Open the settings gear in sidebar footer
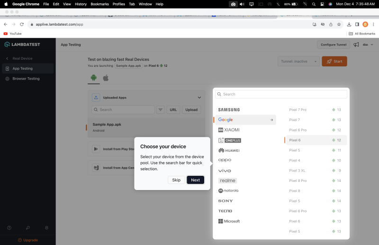Image resolution: width=379 pixels, height=245 pixels. 46,228
